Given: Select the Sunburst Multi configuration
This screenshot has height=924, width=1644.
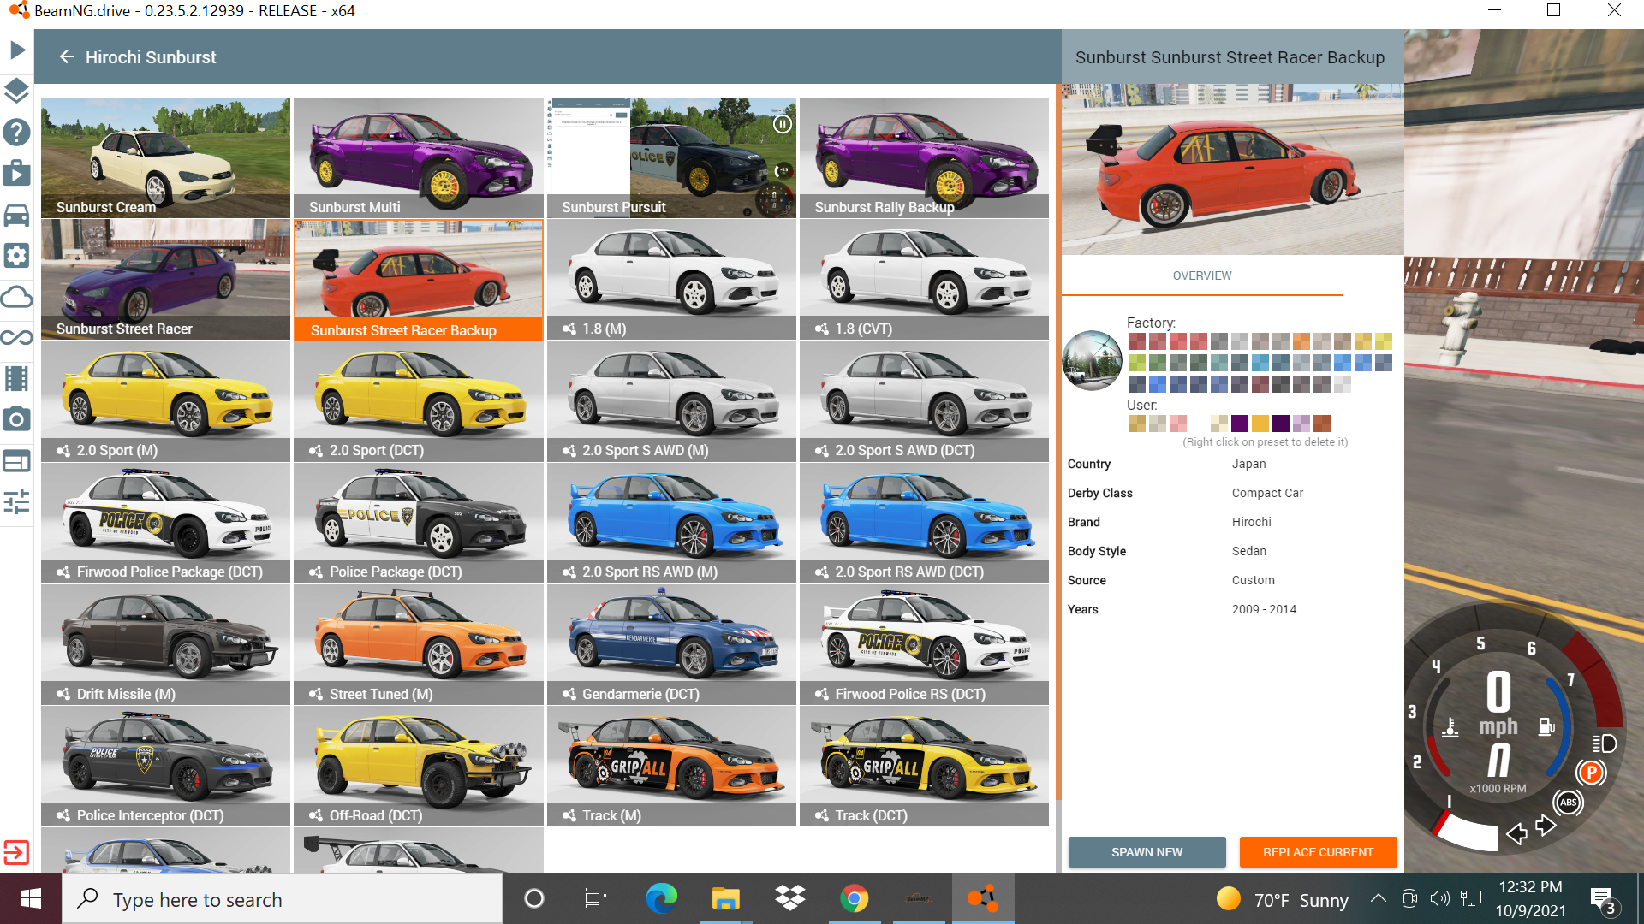Looking at the screenshot, I should 419,157.
